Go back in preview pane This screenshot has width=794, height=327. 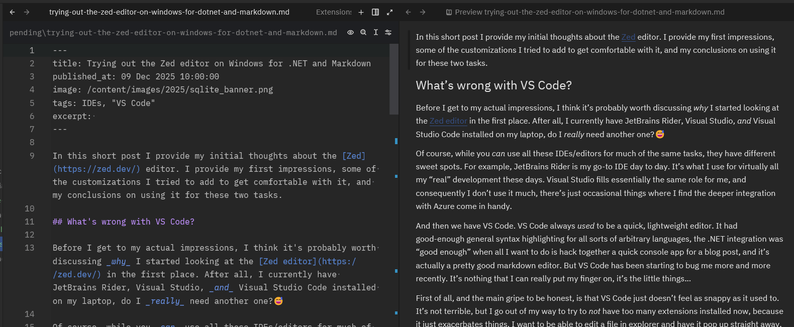pyautogui.click(x=409, y=12)
